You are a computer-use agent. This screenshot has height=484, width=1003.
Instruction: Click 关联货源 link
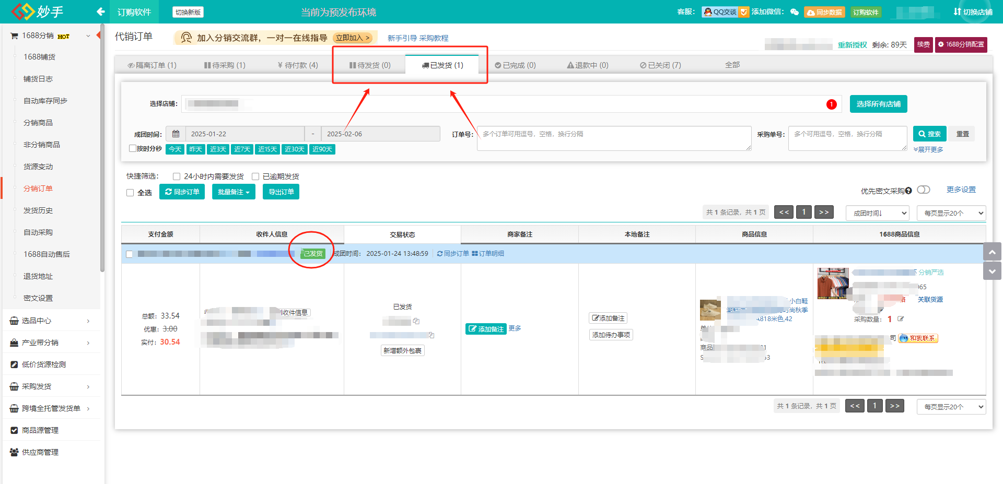click(930, 300)
